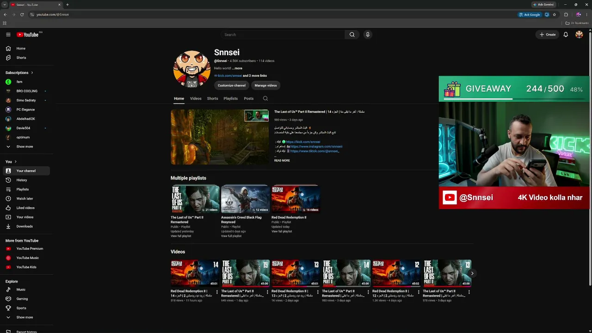Image resolution: width=592 pixels, height=333 pixels.
Task: Click the Customize channel button
Action: (x=232, y=86)
